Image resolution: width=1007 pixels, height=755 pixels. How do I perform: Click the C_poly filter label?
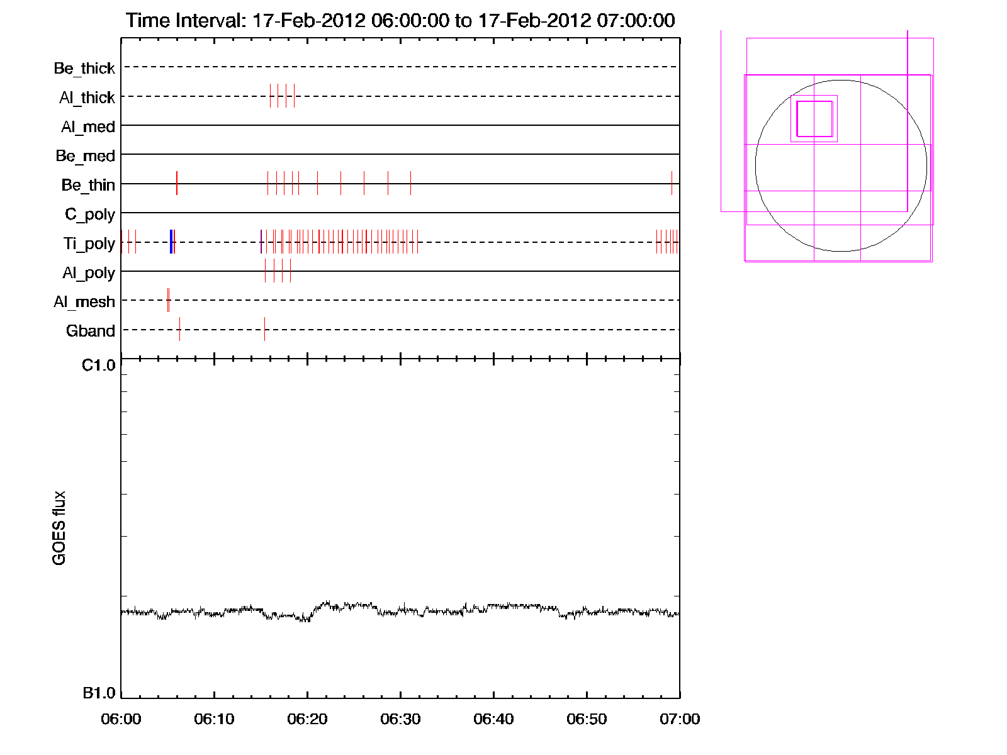(x=90, y=215)
